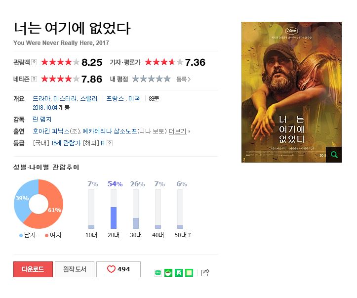Set my rating using 내 평점 stars
The height and width of the screenshot is (298, 357).
pyautogui.click(x=151, y=79)
